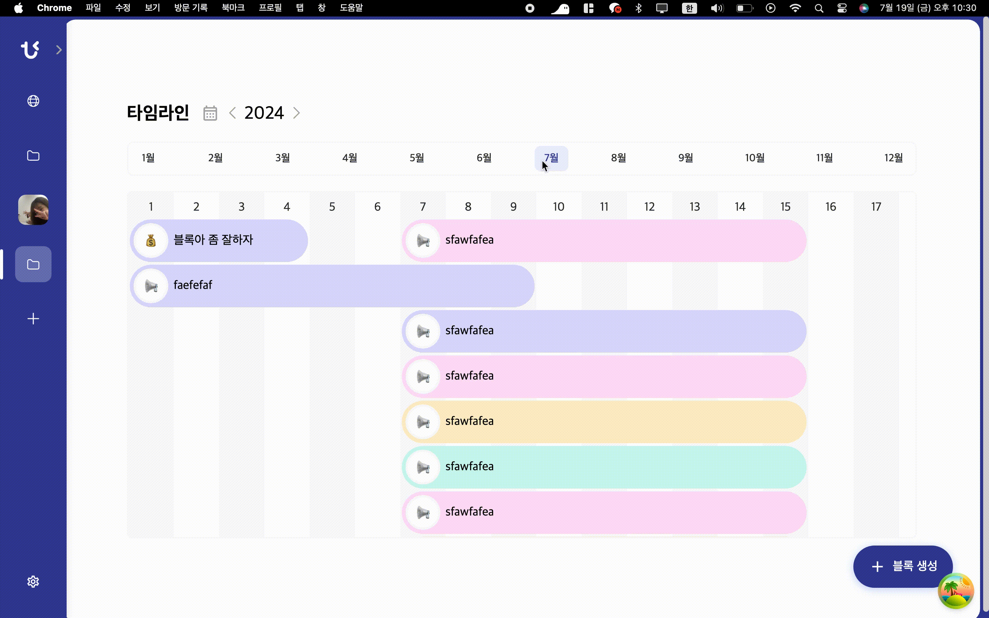Open macOS Control Center icon
The image size is (989, 618).
(841, 8)
